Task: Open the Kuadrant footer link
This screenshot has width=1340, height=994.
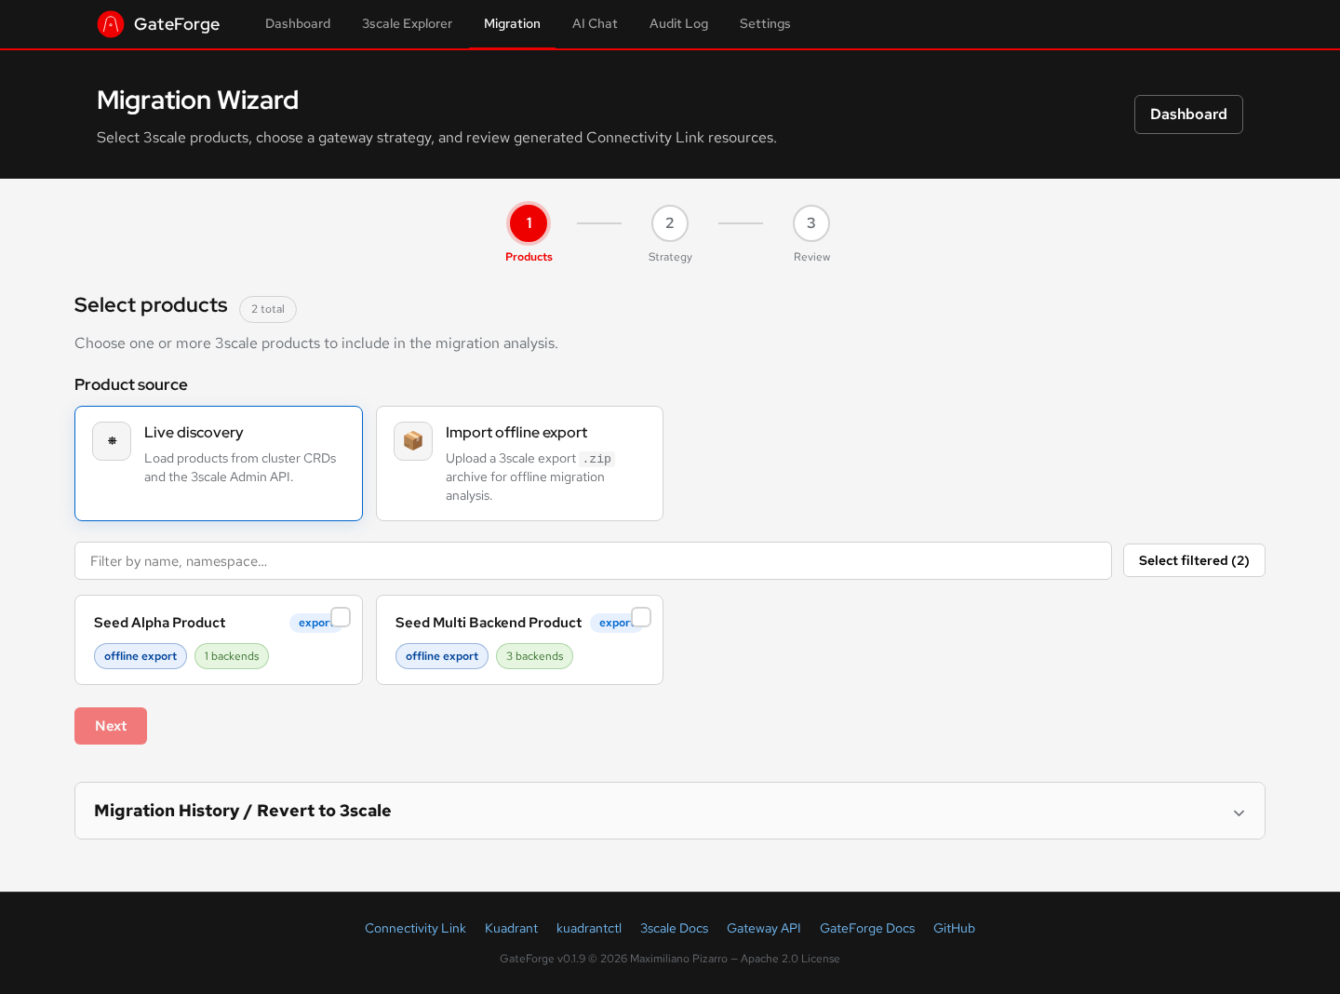Action: coord(511,928)
